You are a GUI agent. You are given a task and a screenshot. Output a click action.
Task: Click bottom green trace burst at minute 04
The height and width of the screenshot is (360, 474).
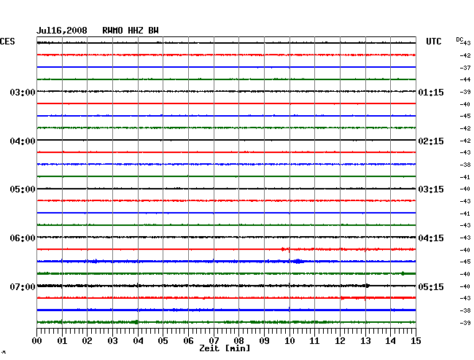(x=136, y=322)
